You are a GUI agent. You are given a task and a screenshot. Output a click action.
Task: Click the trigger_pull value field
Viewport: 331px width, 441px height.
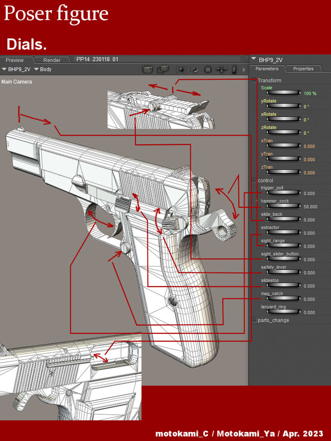pos(309,193)
